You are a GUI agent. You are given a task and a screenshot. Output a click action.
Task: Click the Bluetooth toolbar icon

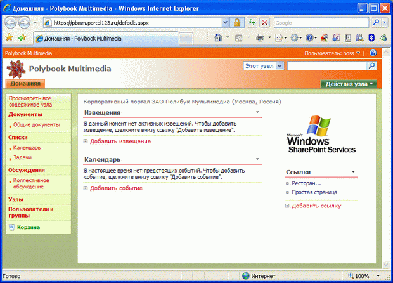point(371,38)
